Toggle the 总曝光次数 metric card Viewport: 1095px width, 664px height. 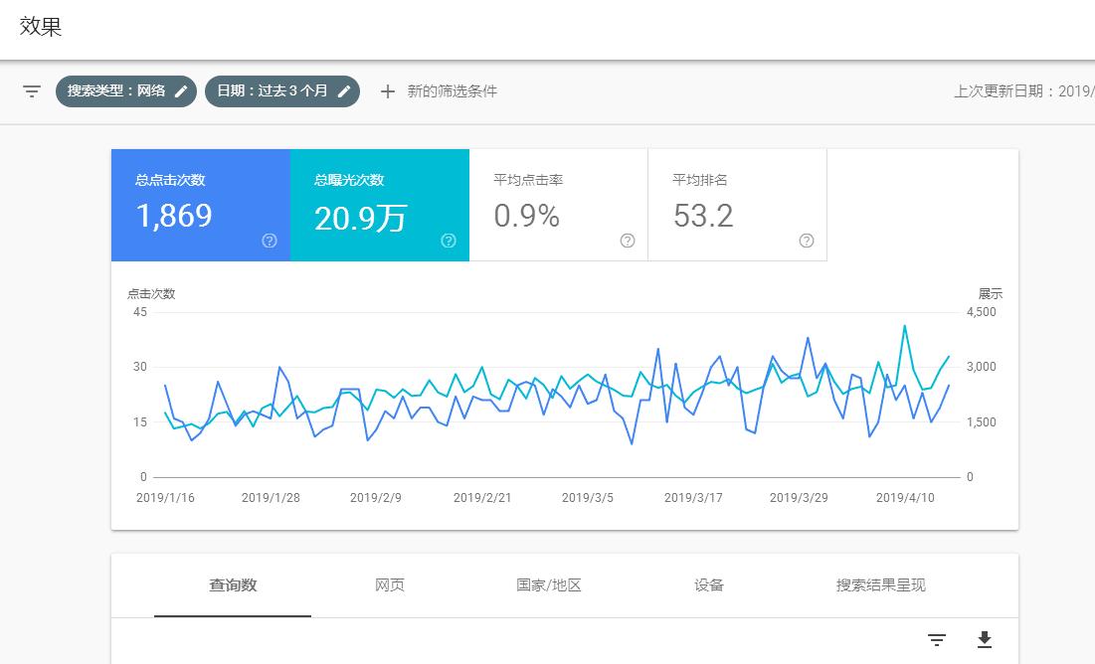coord(380,206)
